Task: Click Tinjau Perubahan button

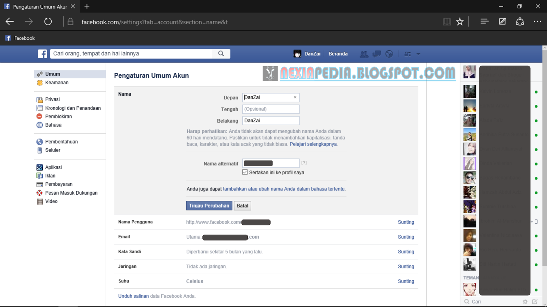Action: (x=209, y=206)
